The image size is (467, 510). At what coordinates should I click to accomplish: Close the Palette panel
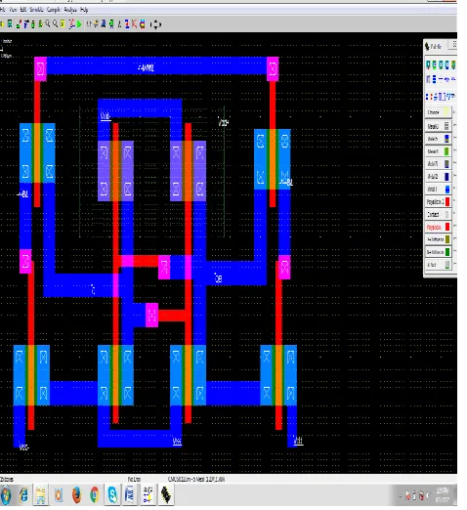pyautogui.click(x=454, y=44)
